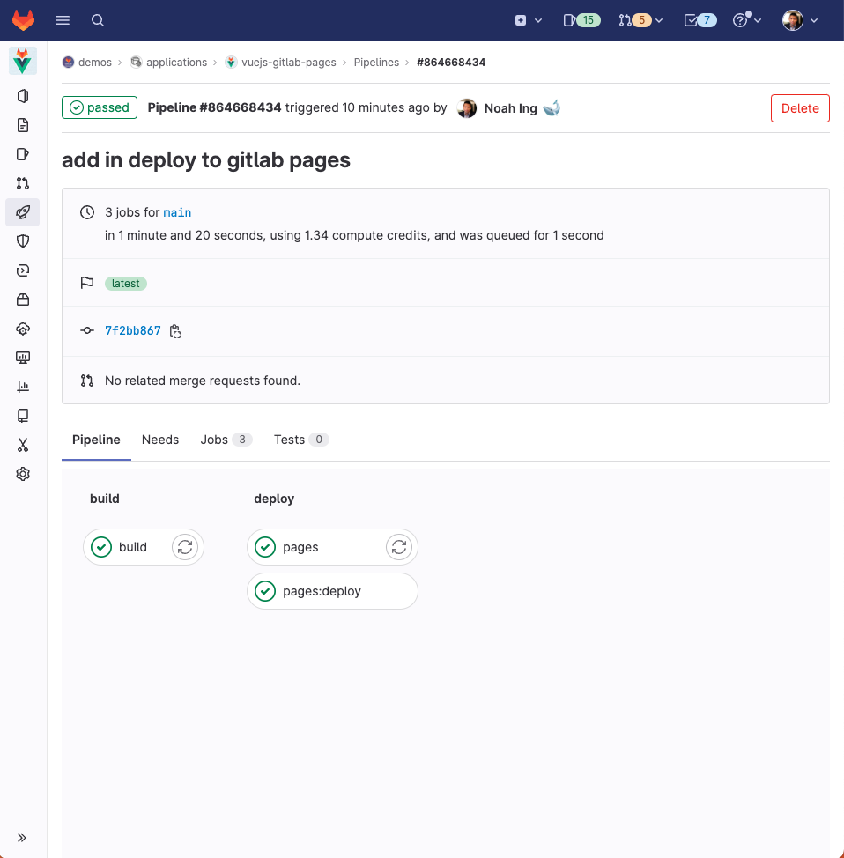Open project Settings via the gear icon
Image resolution: width=844 pixels, height=858 pixels.
[x=23, y=473]
